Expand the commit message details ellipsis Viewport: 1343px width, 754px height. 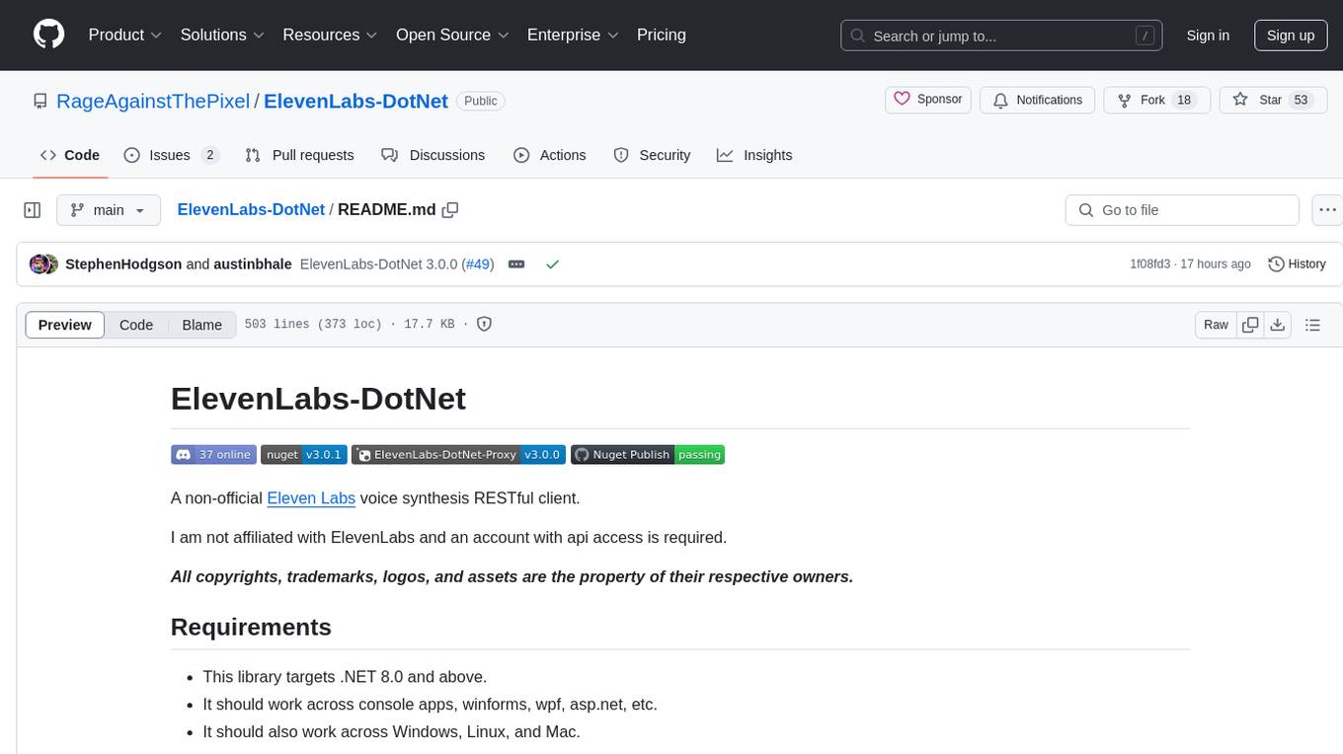pyautogui.click(x=516, y=264)
